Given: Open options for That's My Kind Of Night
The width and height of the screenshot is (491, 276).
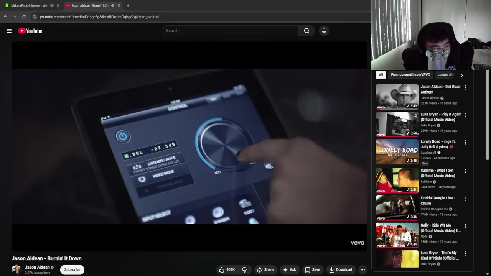Looking at the screenshot, I should tap(466, 254).
